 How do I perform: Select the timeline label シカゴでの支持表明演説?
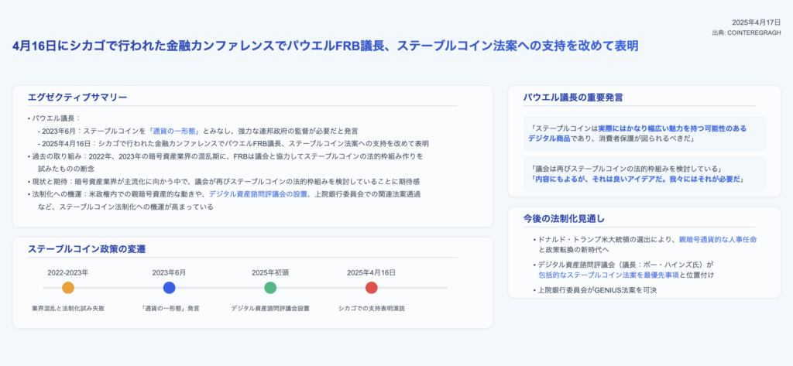click(372, 308)
